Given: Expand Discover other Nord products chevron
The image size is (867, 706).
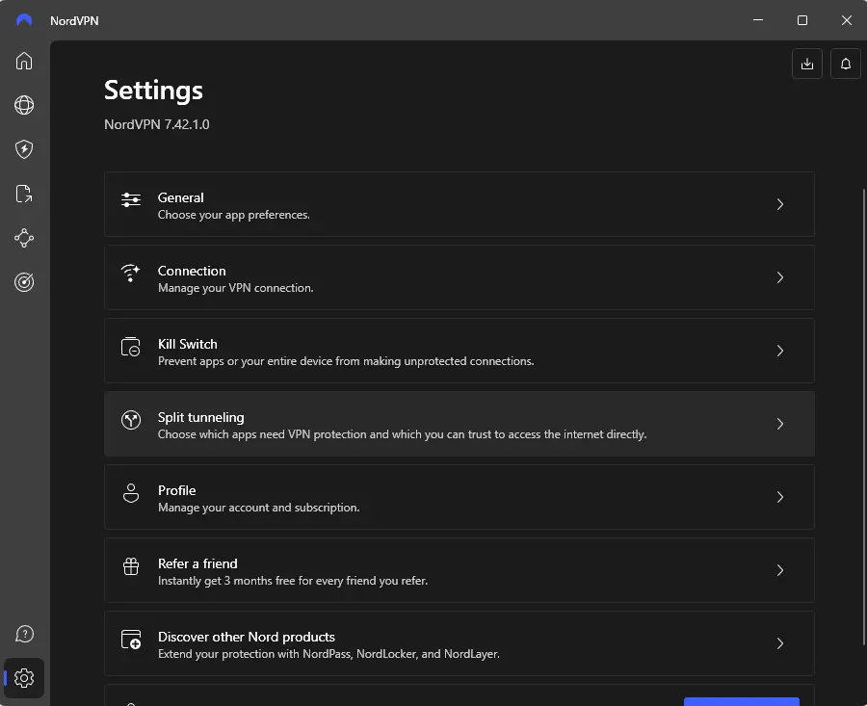Looking at the screenshot, I should [x=779, y=643].
